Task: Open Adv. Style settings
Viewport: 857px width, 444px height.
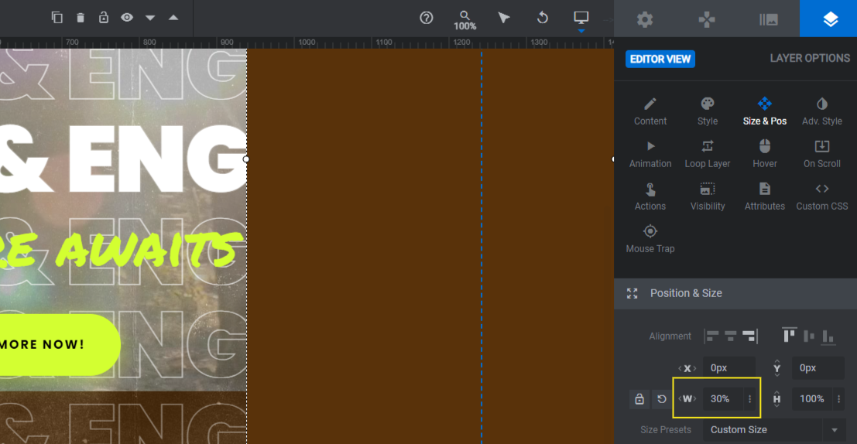Action: click(x=822, y=111)
